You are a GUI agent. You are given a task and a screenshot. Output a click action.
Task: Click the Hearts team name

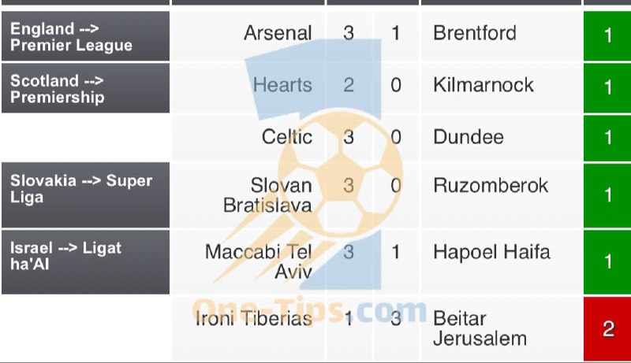[x=282, y=85]
